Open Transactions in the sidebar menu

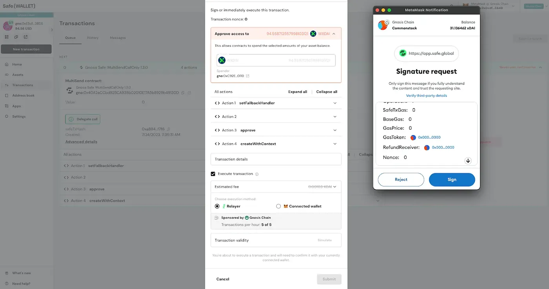(x=26, y=85)
